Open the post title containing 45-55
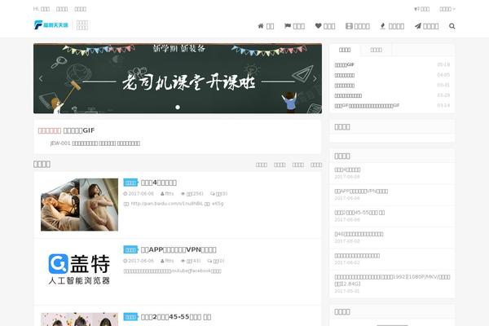 [176, 317]
